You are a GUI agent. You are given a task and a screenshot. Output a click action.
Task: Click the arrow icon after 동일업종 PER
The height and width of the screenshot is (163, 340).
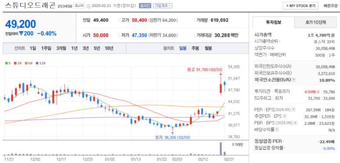[x=283, y=141]
